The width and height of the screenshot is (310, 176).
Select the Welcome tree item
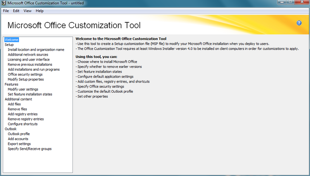(12, 40)
